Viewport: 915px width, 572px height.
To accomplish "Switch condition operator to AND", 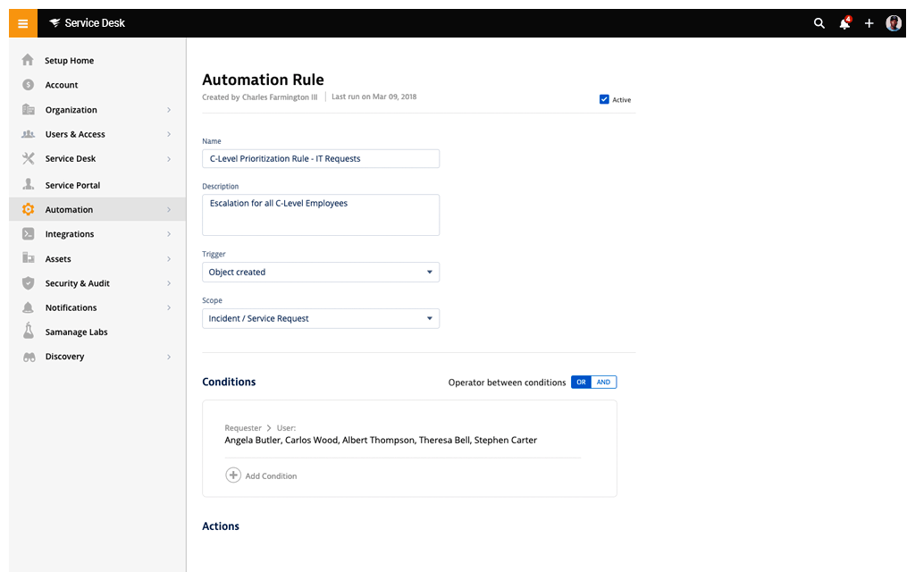I will (602, 382).
